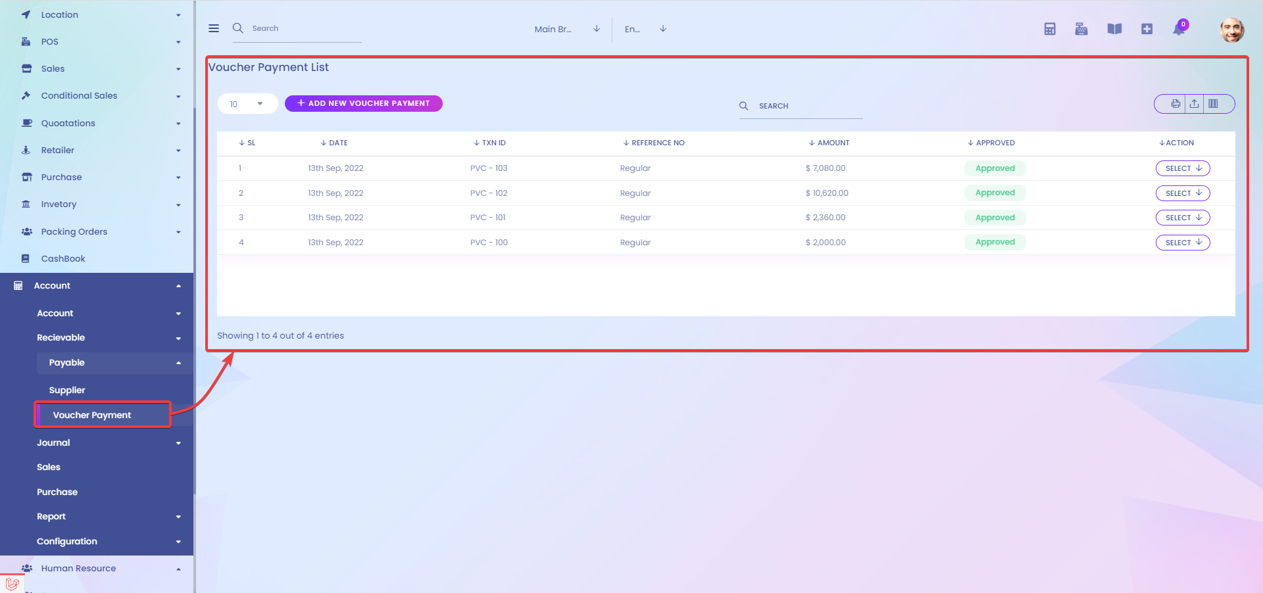The height and width of the screenshot is (593, 1263).
Task: Toggle column visibility icon
Action: [1213, 104]
